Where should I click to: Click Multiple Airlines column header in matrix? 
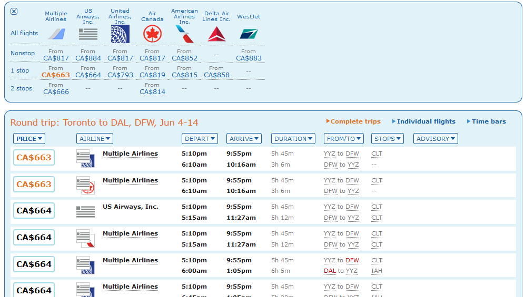pyautogui.click(x=56, y=16)
